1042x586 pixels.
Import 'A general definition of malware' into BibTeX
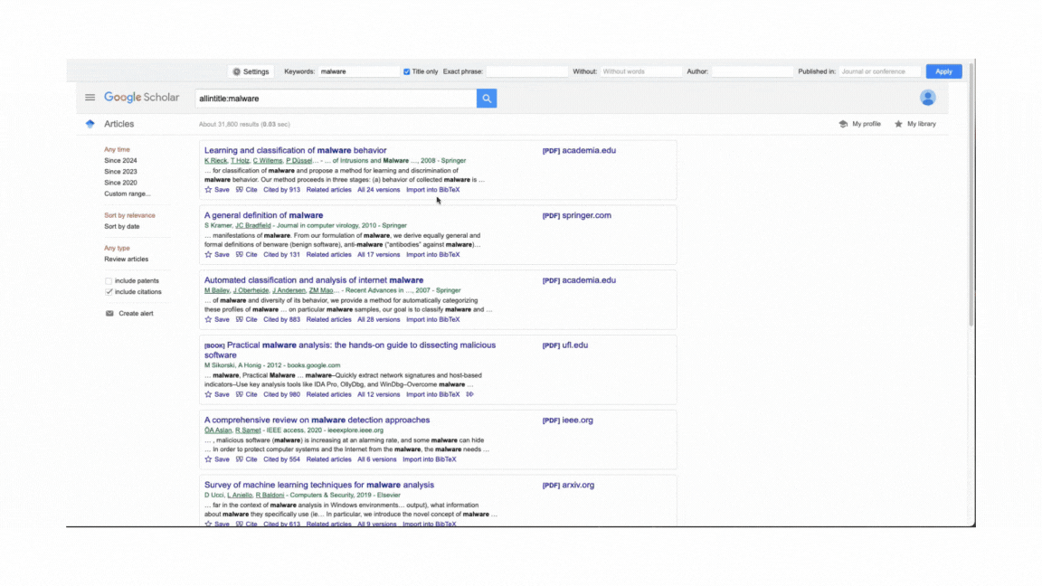pyautogui.click(x=432, y=254)
